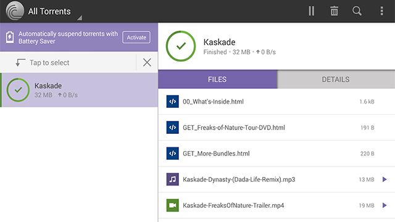
Task: Click the BitTorrent app logo
Action: 15,11
